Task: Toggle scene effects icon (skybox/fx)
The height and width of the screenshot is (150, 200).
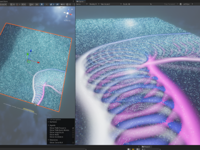Action: point(51,4)
